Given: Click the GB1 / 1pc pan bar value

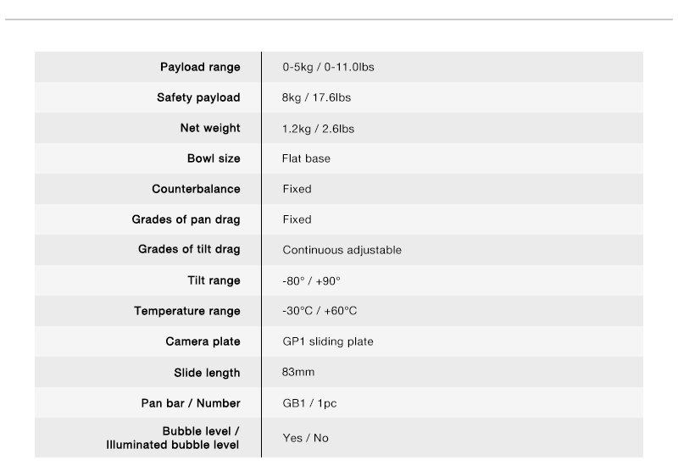Looking at the screenshot, I should point(309,403).
